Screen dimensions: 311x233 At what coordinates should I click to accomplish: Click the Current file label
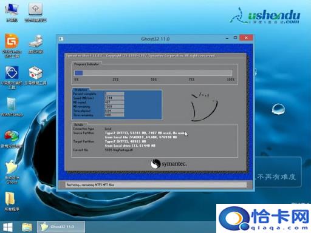click(80, 150)
